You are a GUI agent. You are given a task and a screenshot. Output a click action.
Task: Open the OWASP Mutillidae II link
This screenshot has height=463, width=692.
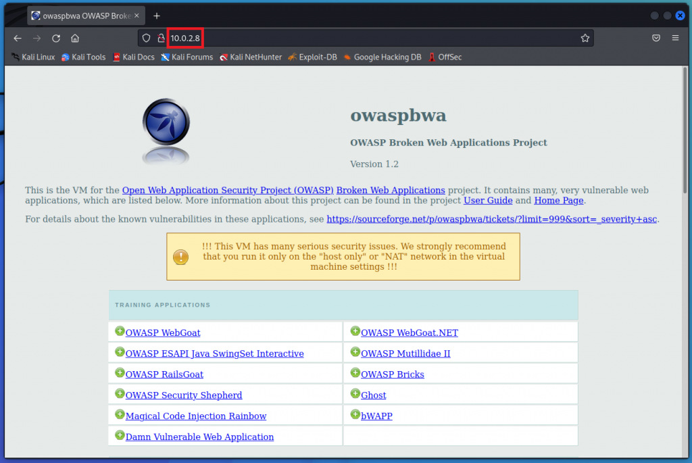point(405,354)
